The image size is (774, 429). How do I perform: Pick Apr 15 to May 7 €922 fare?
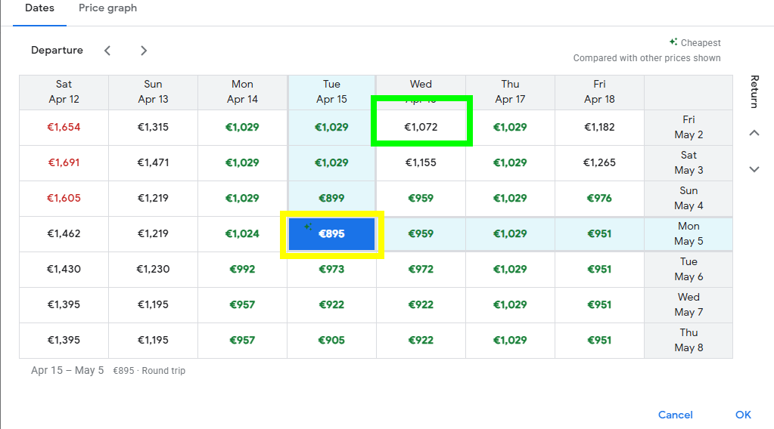[331, 304]
